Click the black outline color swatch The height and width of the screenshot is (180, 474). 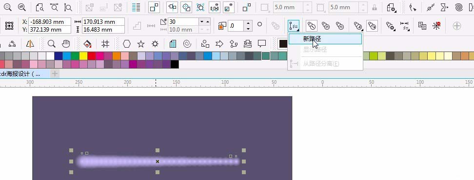point(283,44)
